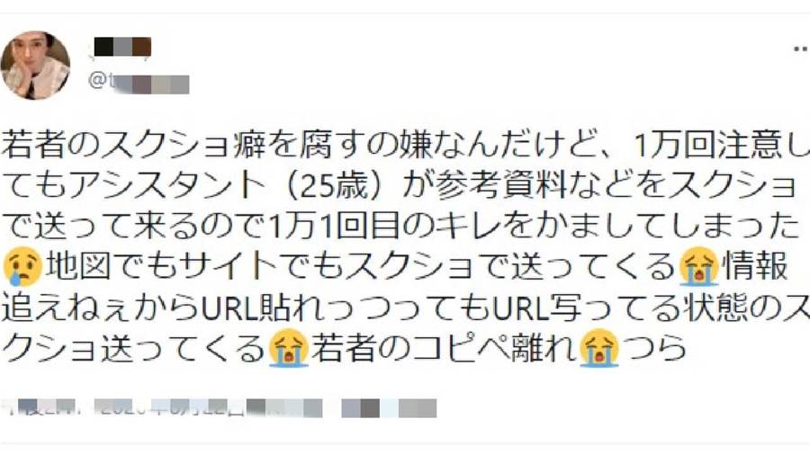Click the sobbing emoji before つら
The width and height of the screenshot is (810, 455).
pyautogui.click(x=599, y=348)
